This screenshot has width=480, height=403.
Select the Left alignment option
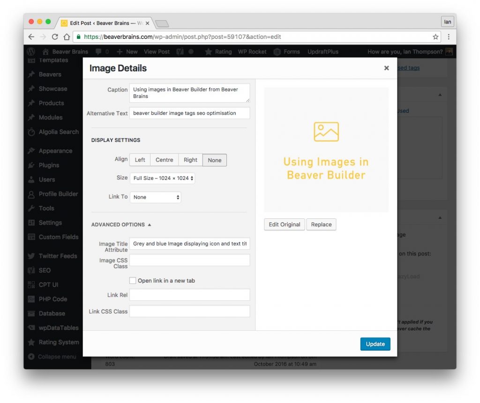139,160
